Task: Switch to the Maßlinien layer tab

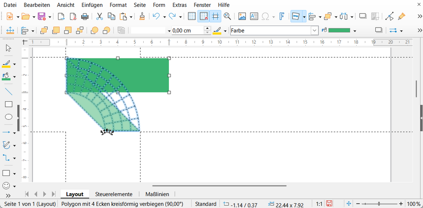Action: [x=157, y=194]
